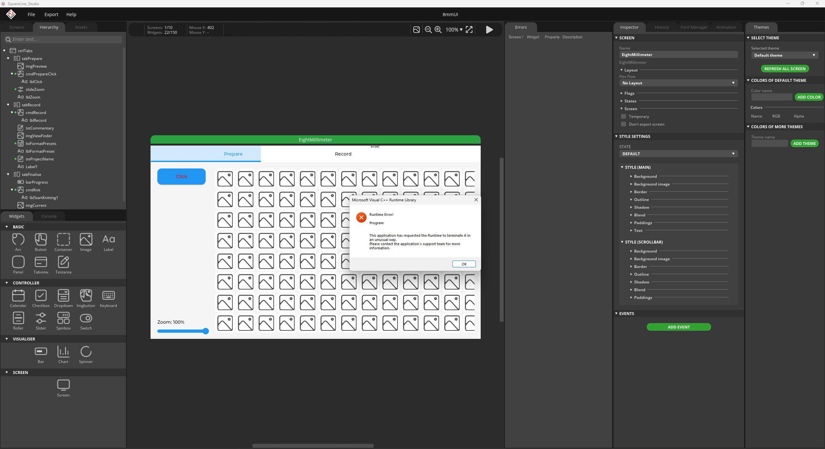The width and height of the screenshot is (825, 449).
Task: Click the ADD EVENT button
Action: 679,327
